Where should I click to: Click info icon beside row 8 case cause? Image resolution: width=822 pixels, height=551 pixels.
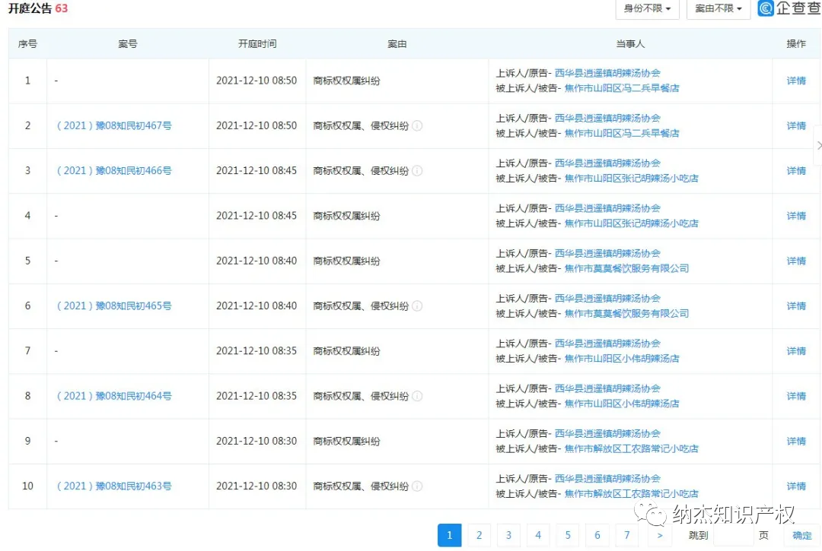(x=417, y=396)
